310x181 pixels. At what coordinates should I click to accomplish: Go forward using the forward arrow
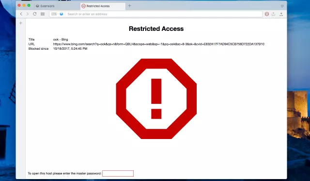[28, 14]
